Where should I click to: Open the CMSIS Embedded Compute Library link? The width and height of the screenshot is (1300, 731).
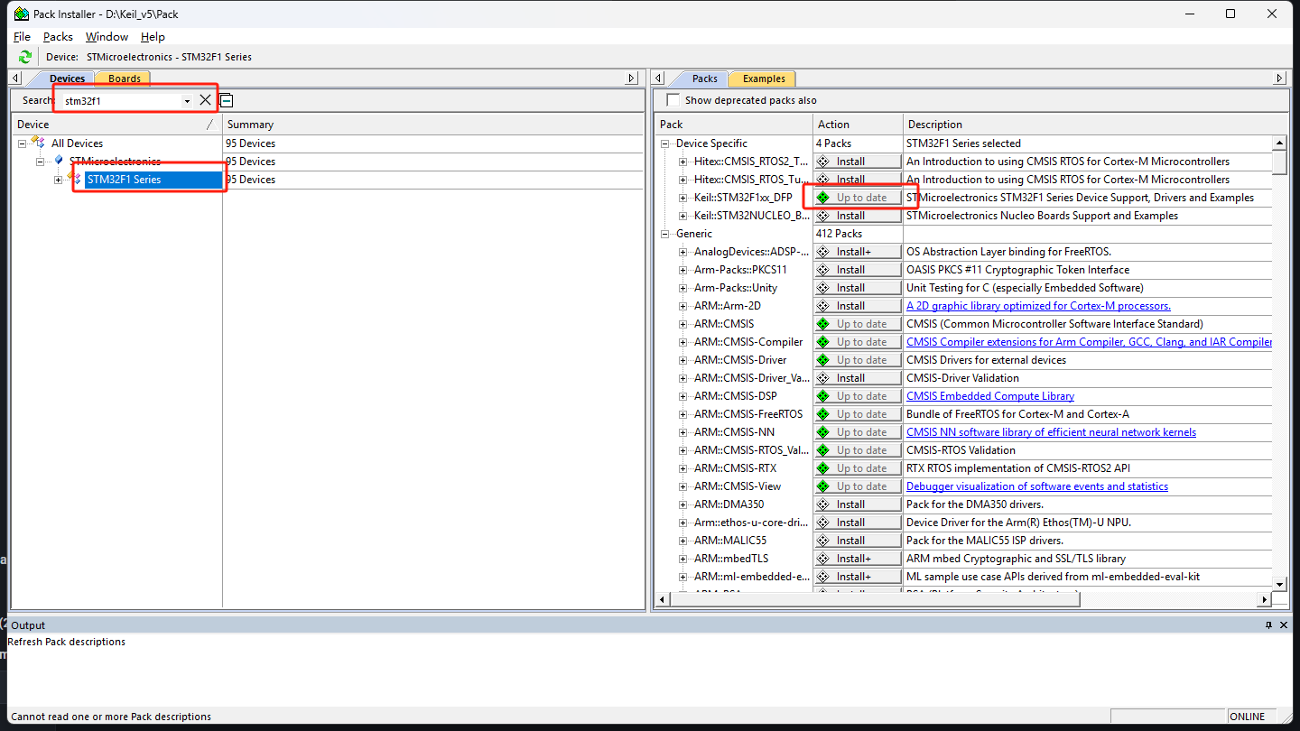click(990, 396)
